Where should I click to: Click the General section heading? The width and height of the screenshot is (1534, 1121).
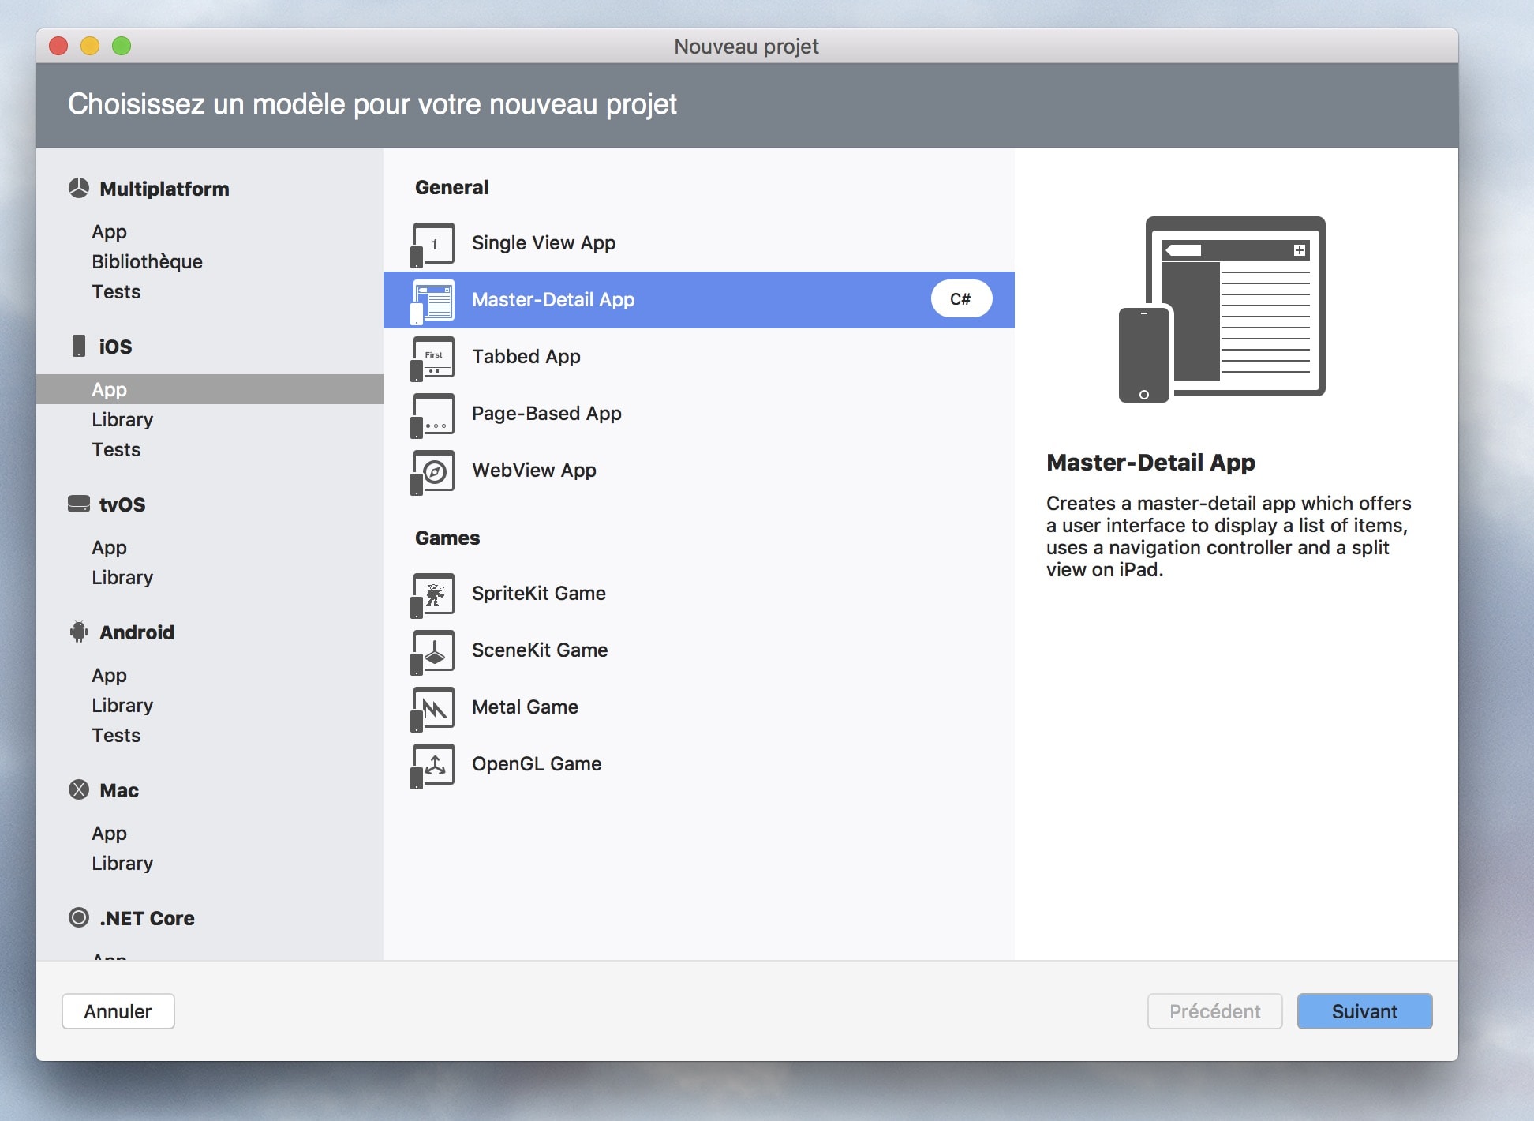pos(452,187)
